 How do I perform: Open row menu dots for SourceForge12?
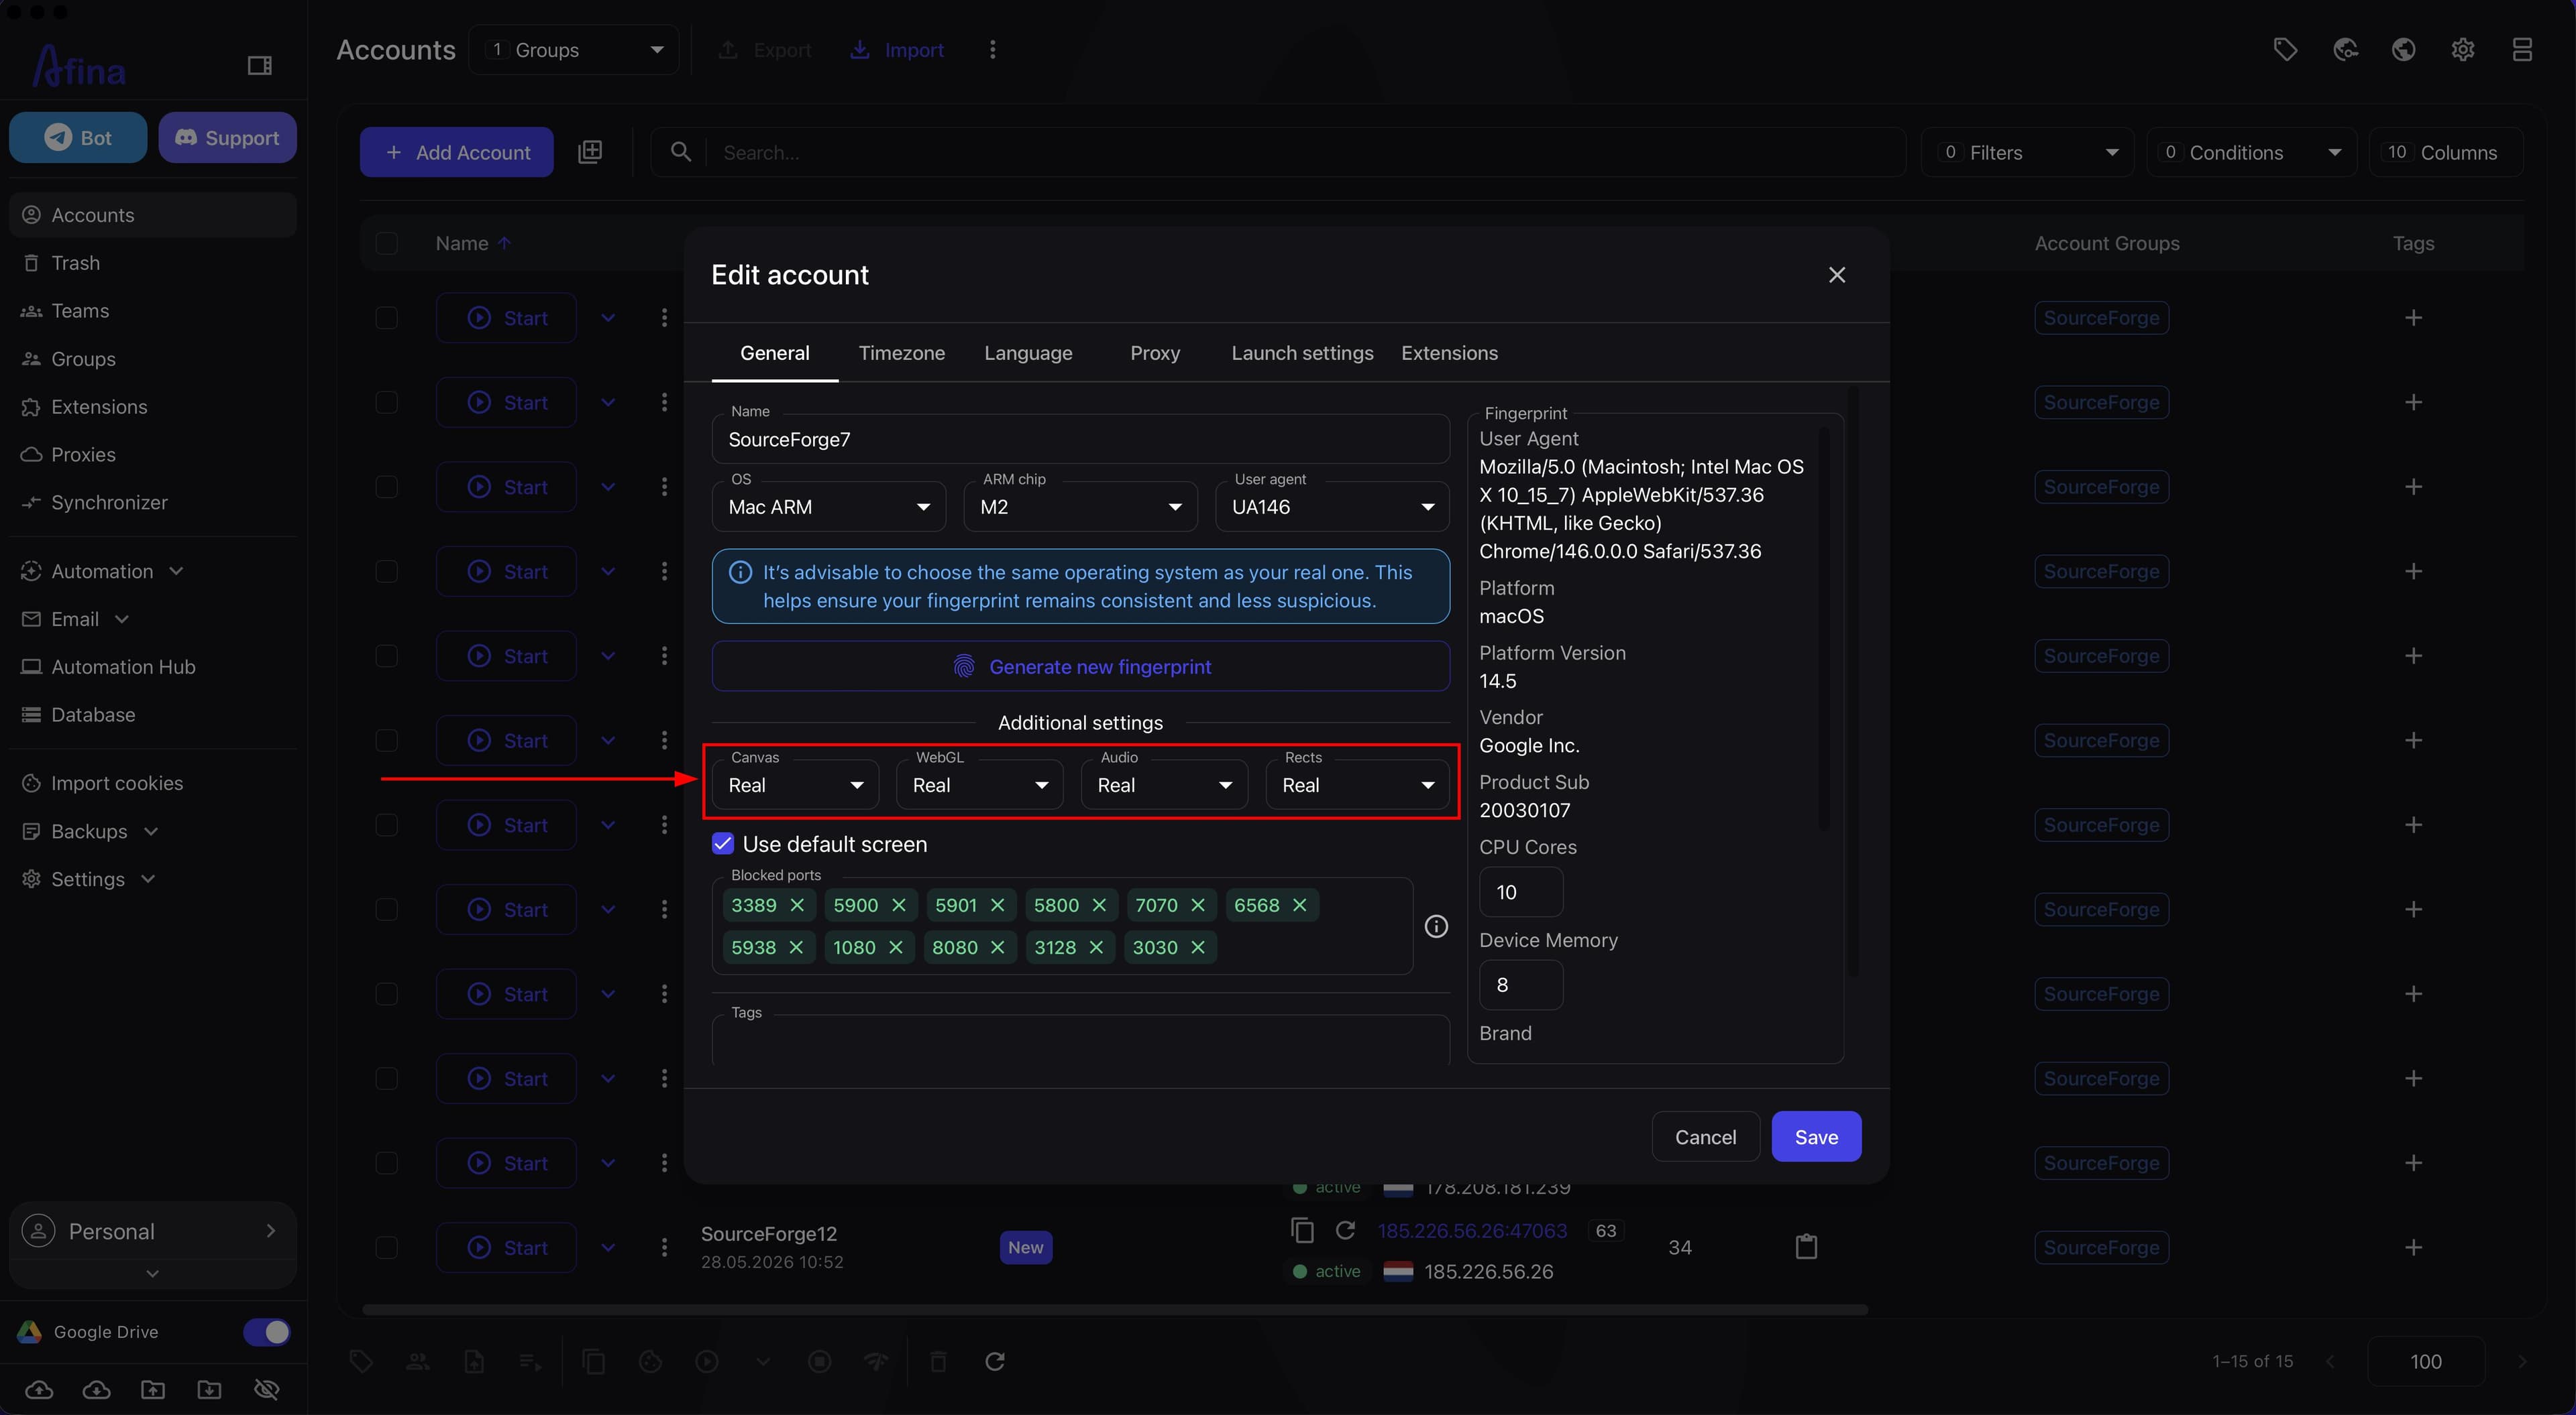point(664,1247)
